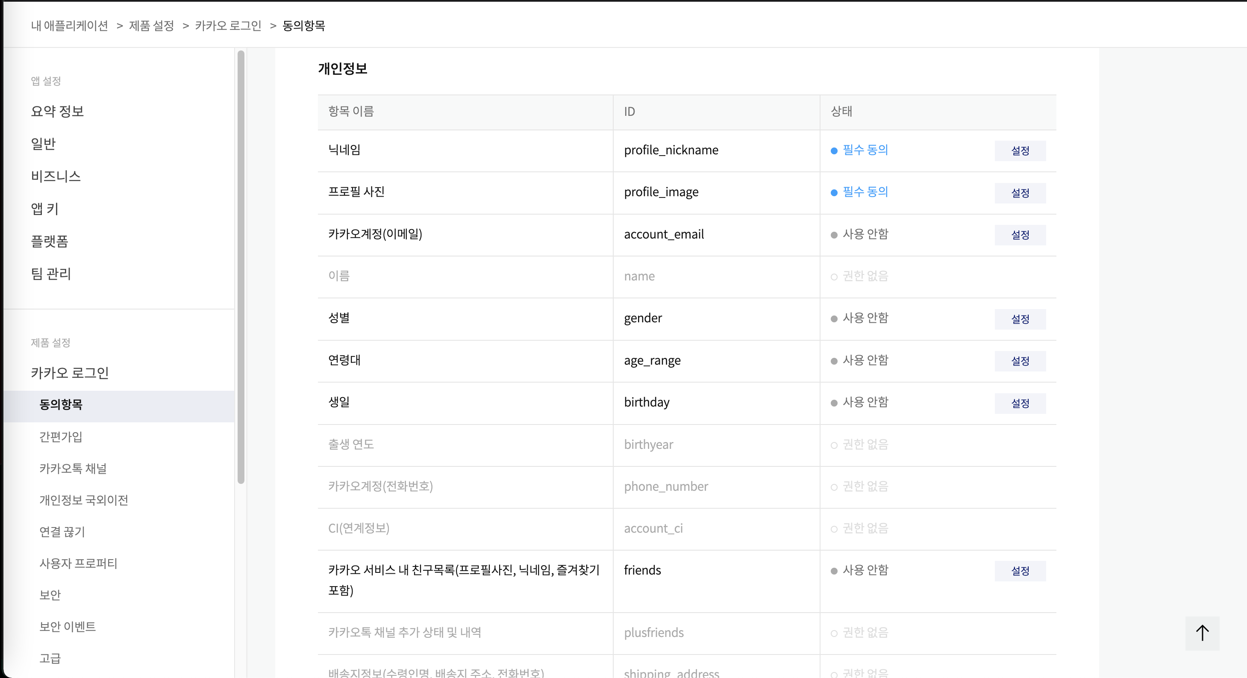Screen dimensions: 1247x678
Task: Select 비즈니스 sidebar menu item
Action: (x=56, y=176)
